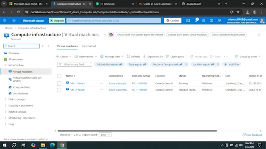Launch Cloud Shell from the top bar

[x=188, y=21]
